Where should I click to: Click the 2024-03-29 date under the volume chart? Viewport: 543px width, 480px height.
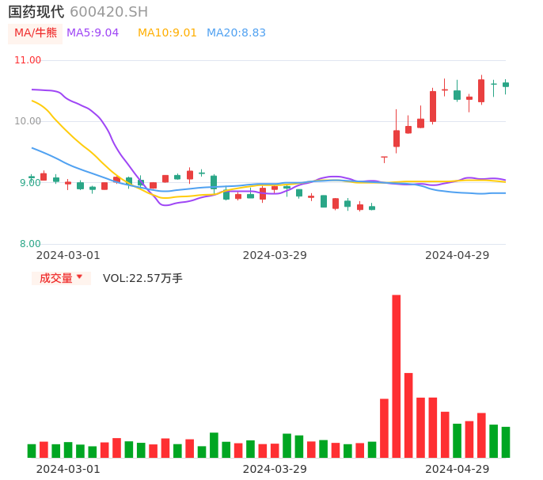(x=275, y=469)
